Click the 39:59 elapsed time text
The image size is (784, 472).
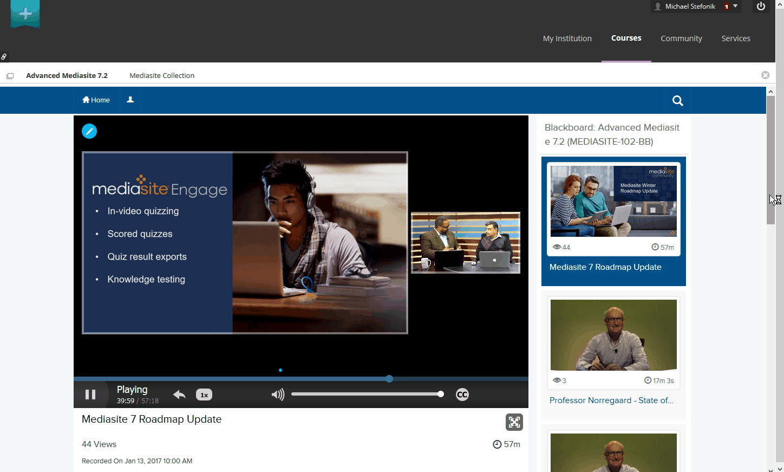[x=125, y=401]
